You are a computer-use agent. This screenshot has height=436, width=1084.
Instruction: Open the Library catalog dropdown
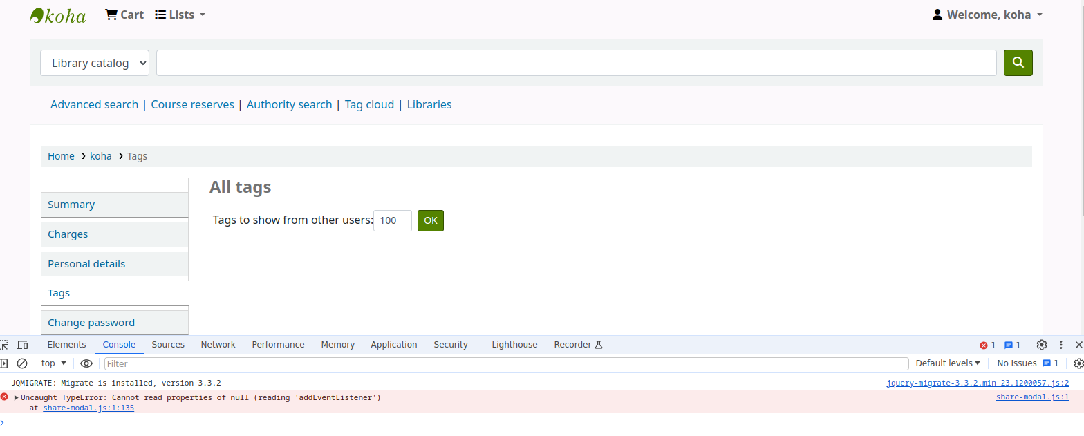click(95, 63)
